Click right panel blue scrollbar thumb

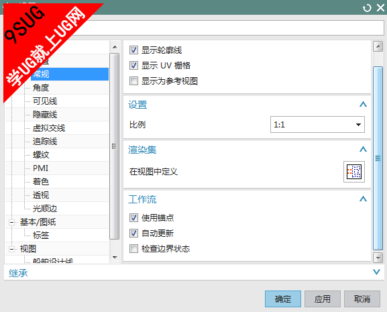[x=378, y=158]
